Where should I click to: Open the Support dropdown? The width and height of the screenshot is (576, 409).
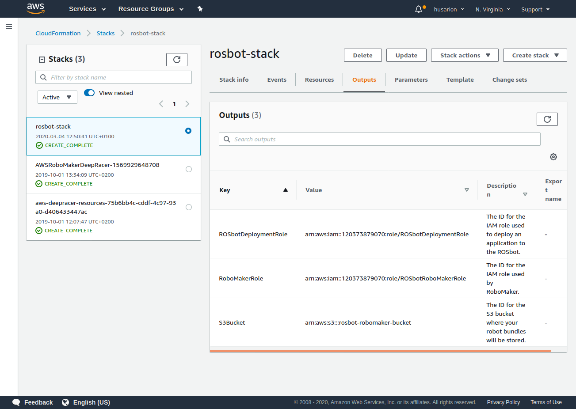click(x=535, y=9)
